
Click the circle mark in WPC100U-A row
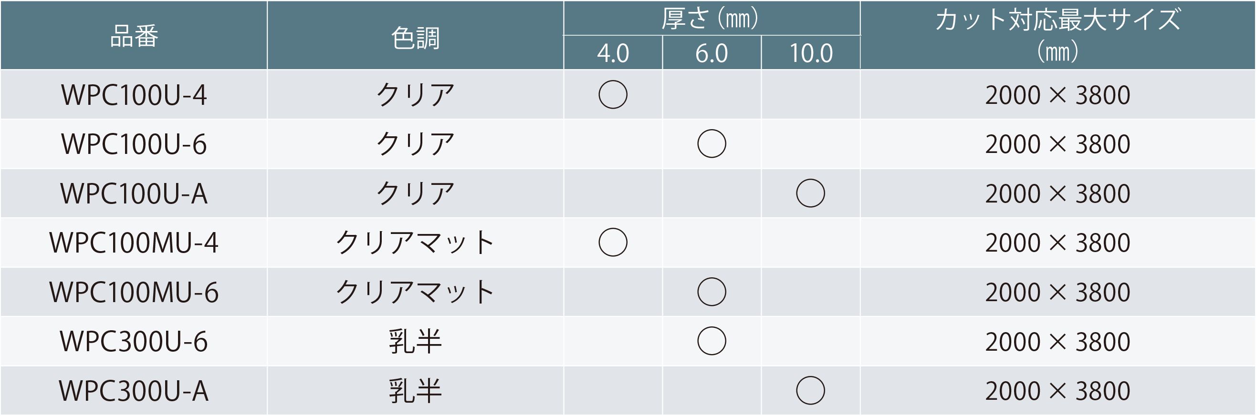810,193
